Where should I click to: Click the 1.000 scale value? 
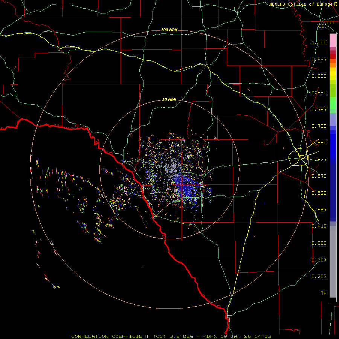(319, 42)
